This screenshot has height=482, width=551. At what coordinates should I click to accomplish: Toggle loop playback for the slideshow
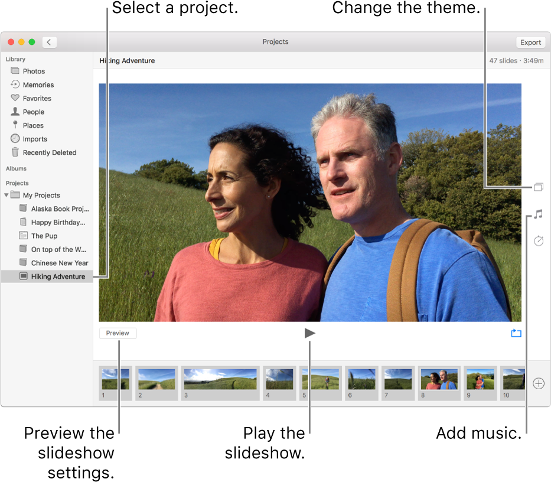[x=516, y=333]
